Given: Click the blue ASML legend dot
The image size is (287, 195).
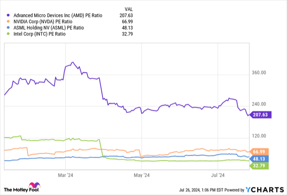Looking at the screenshot, I should tap(9, 28).
